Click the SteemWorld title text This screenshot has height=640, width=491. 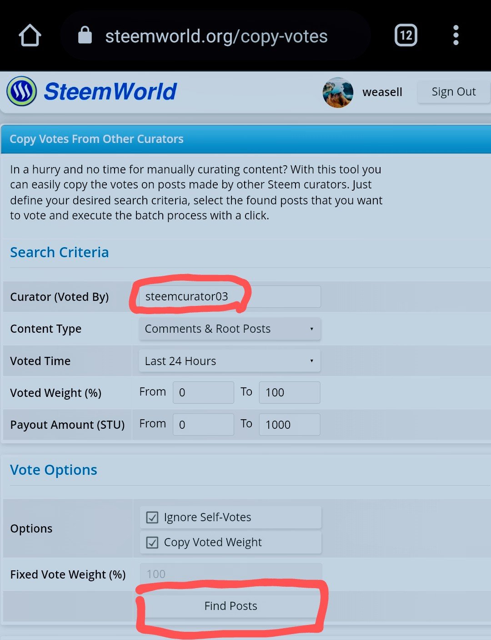point(110,91)
